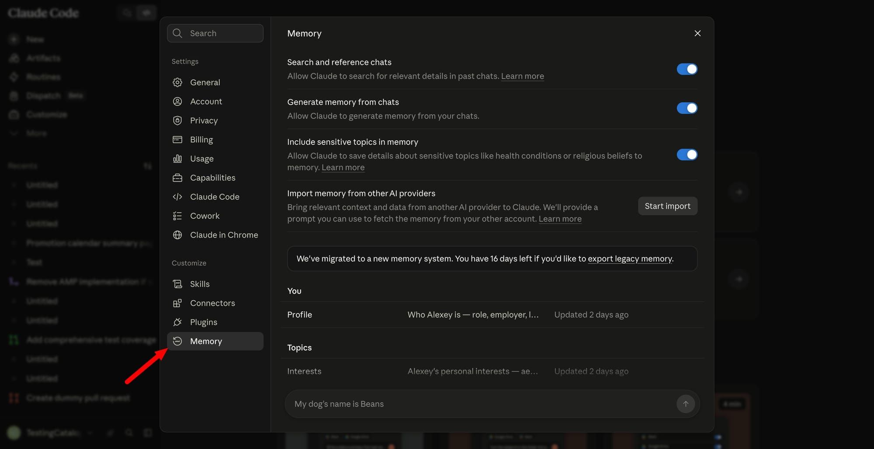Click the Plugins plug icon
Screen dimensions: 874x449
coord(177,322)
